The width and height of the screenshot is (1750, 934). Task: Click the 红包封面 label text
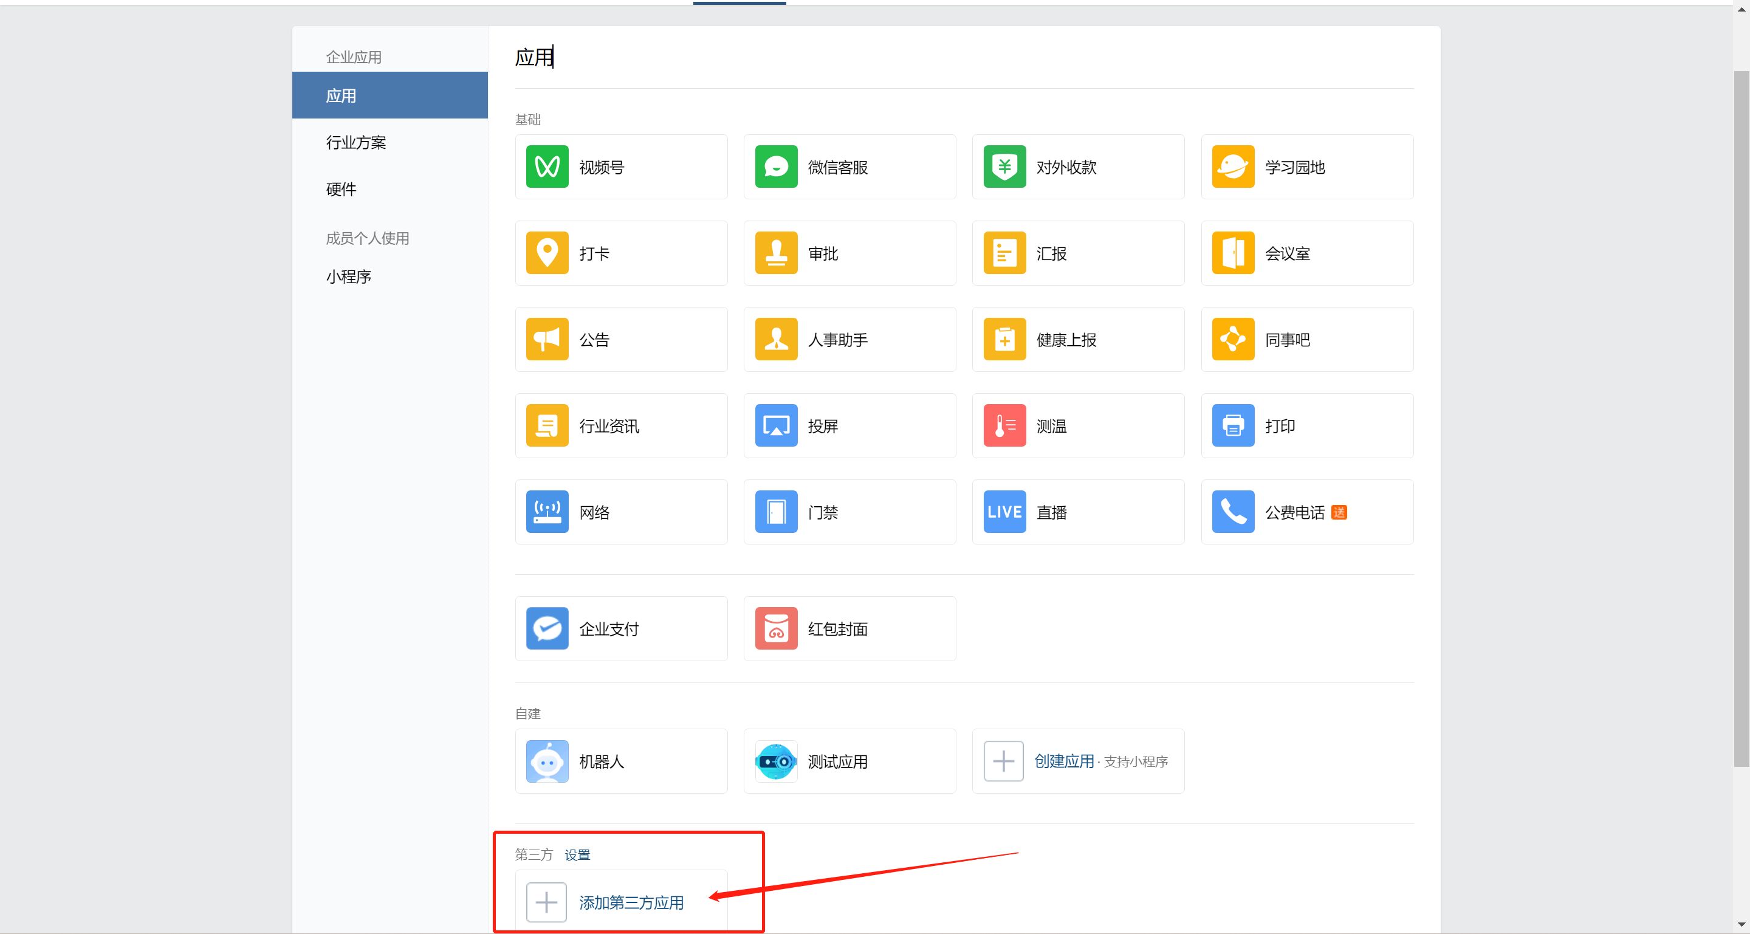tap(838, 629)
